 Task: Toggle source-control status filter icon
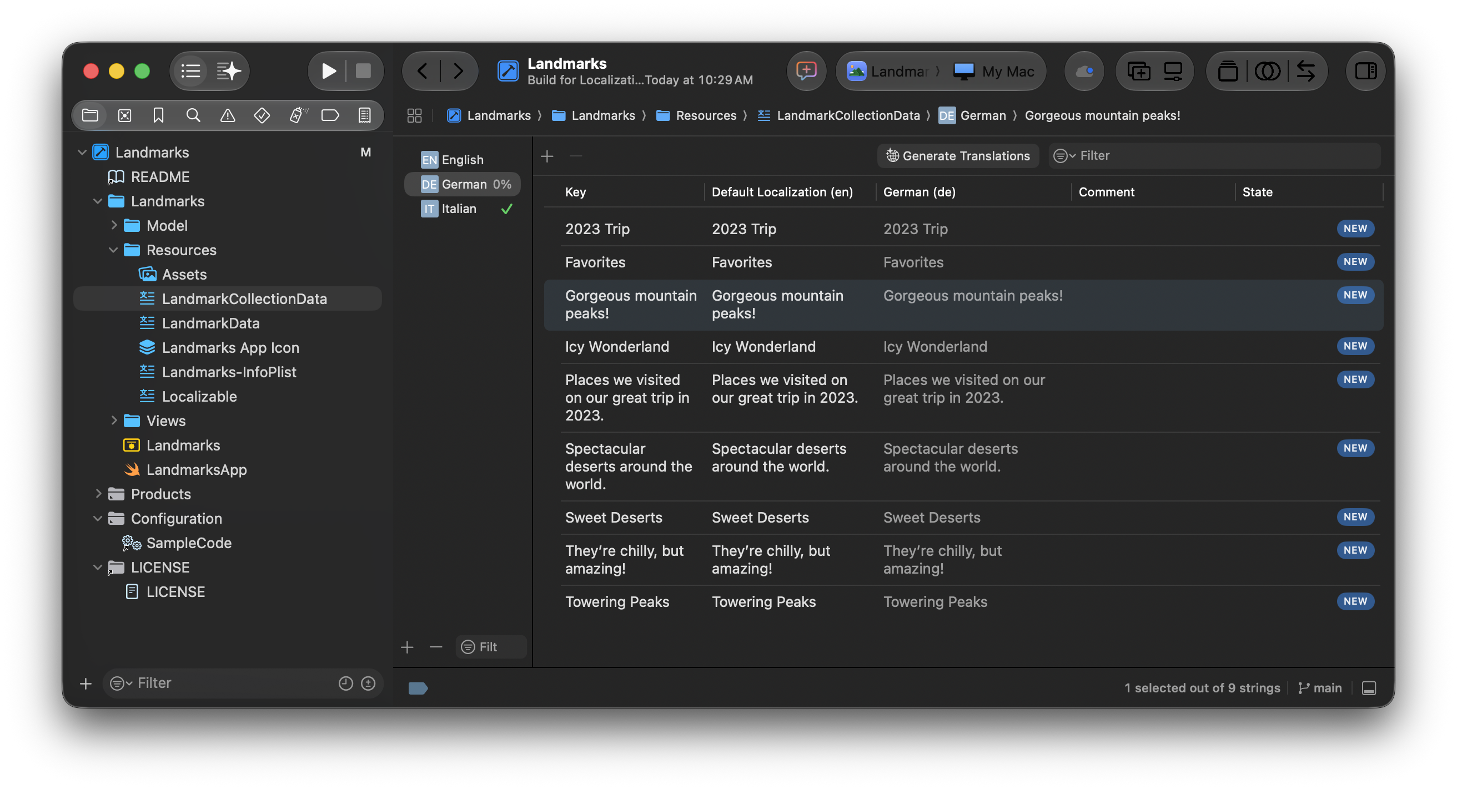click(368, 683)
